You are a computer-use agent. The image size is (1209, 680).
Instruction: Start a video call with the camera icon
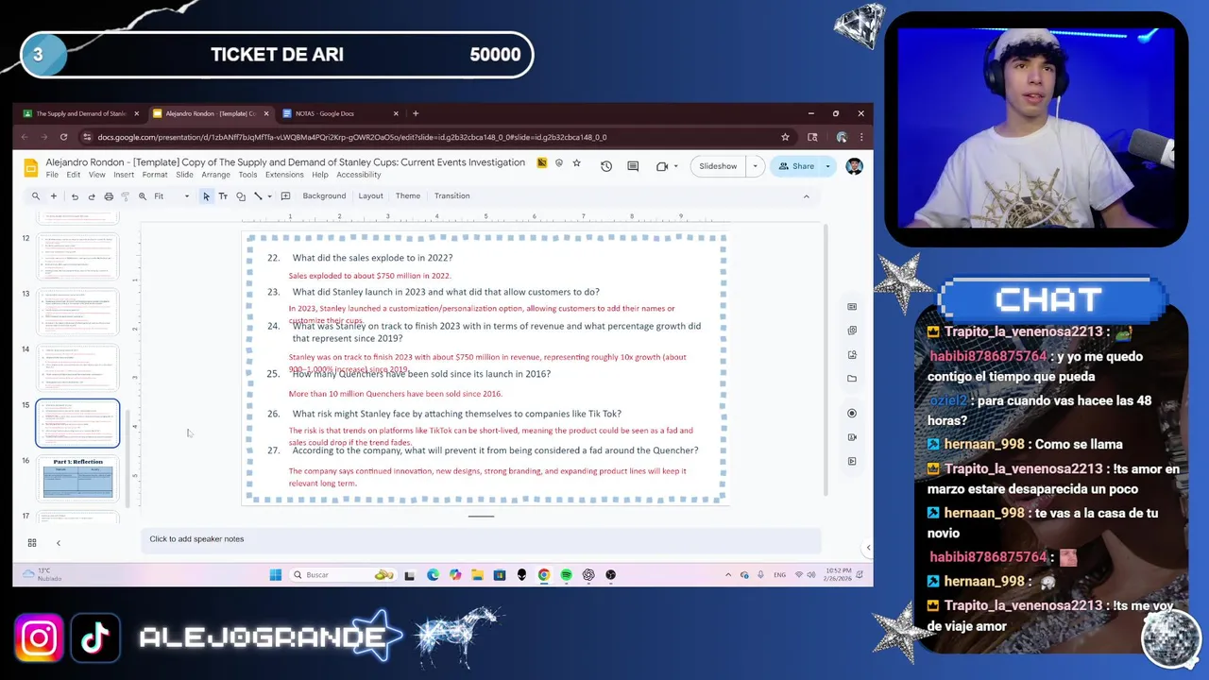pos(662,166)
